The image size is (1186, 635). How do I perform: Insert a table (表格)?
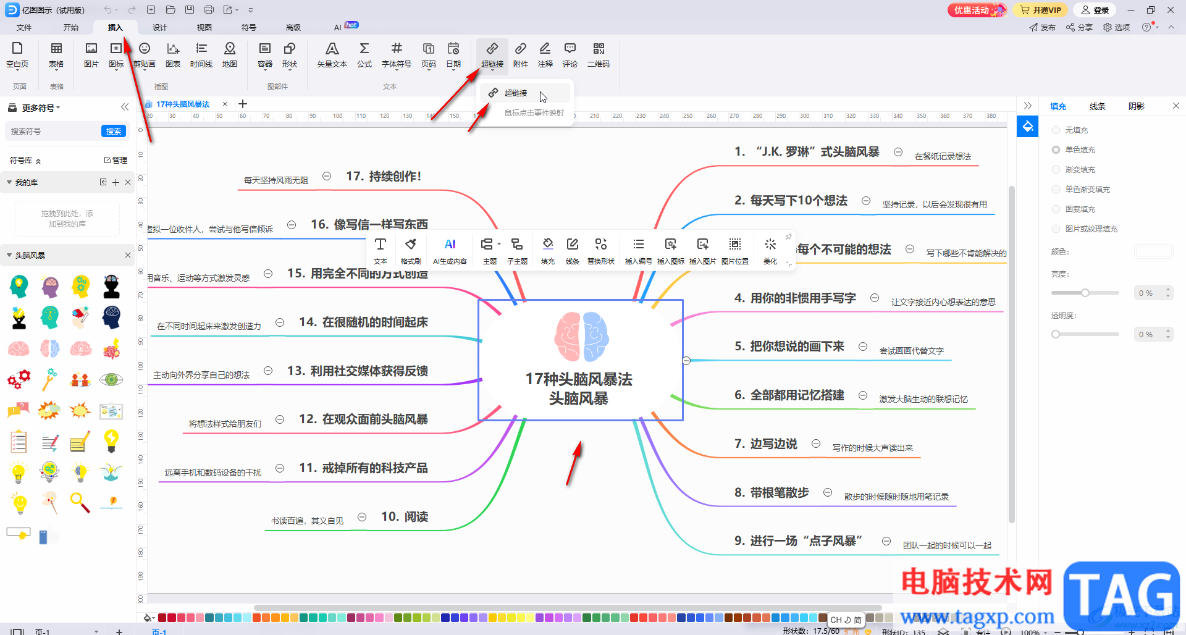click(x=56, y=54)
